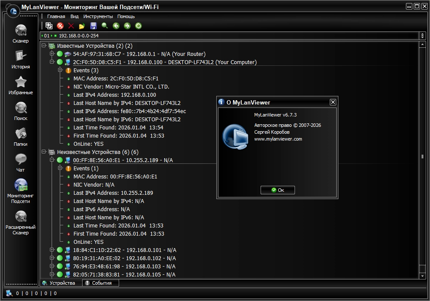
Task: Click router icon of 192.168.0.1 device
Action: (x=68, y=54)
